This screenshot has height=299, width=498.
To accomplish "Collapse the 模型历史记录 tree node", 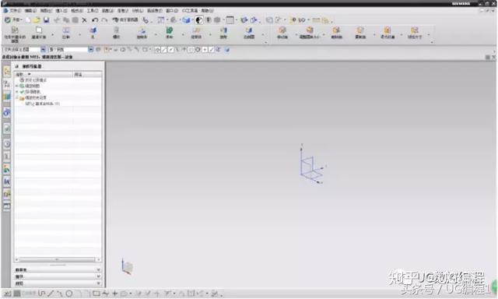I will pos(17,97).
